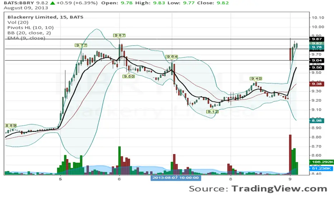Click day 8 on the time axis
The height and width of the screenshot is (197, 334).
click(231, 179)
